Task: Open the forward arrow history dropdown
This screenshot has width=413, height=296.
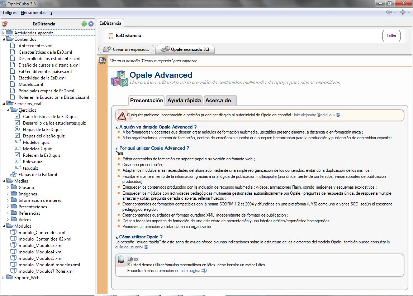Action: coord(409,13)
